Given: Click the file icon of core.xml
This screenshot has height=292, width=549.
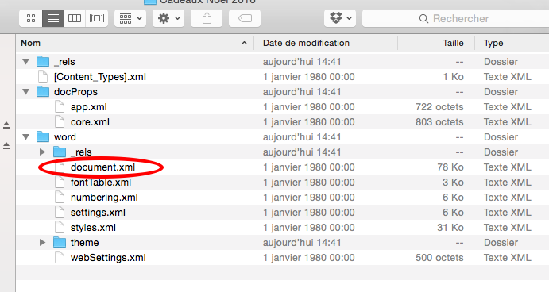Looking at the screenshot, I should click(x=60, y=121).
